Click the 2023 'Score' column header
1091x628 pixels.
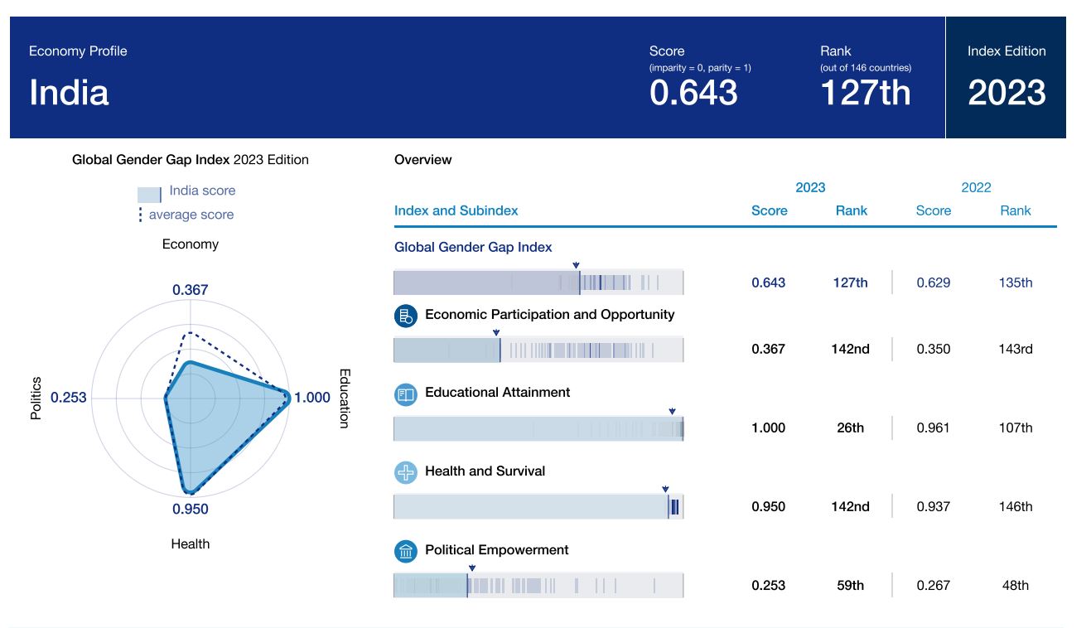(769, 210)
